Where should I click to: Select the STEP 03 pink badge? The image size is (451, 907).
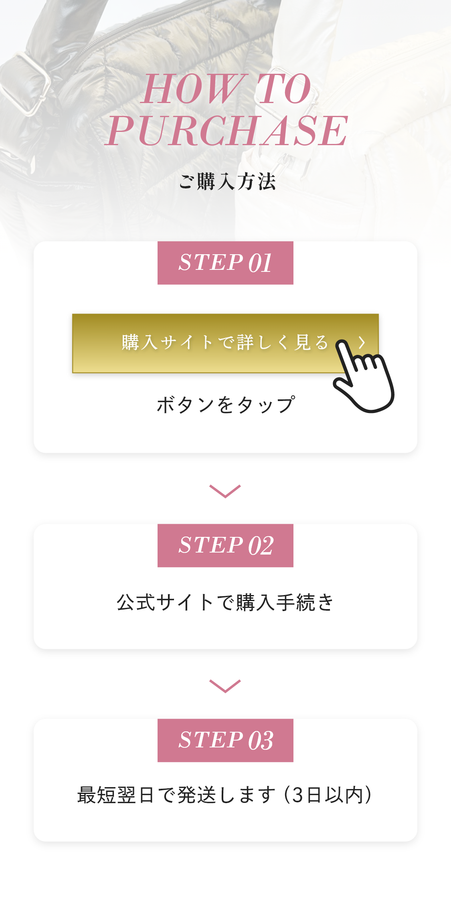pos(225,740)
